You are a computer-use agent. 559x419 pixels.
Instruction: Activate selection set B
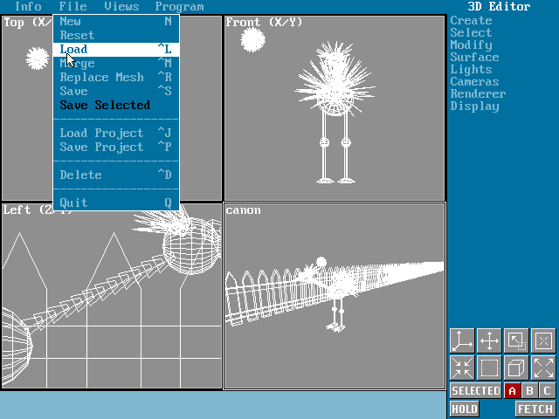pyautogui.click(x=529, y=391)
